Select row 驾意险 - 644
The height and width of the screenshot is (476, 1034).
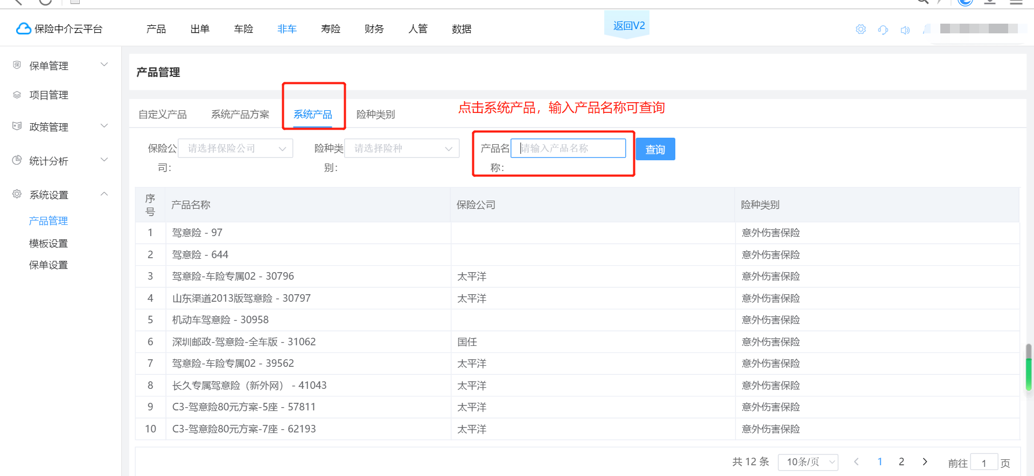coord(577,255)
